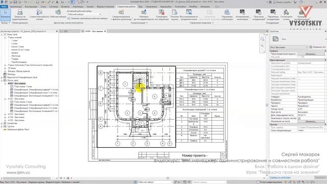The height and width of the screenshot is (184, 327).
Task: Select the Изменить (Modify) arrow tool
Action: tap(6, 14)
